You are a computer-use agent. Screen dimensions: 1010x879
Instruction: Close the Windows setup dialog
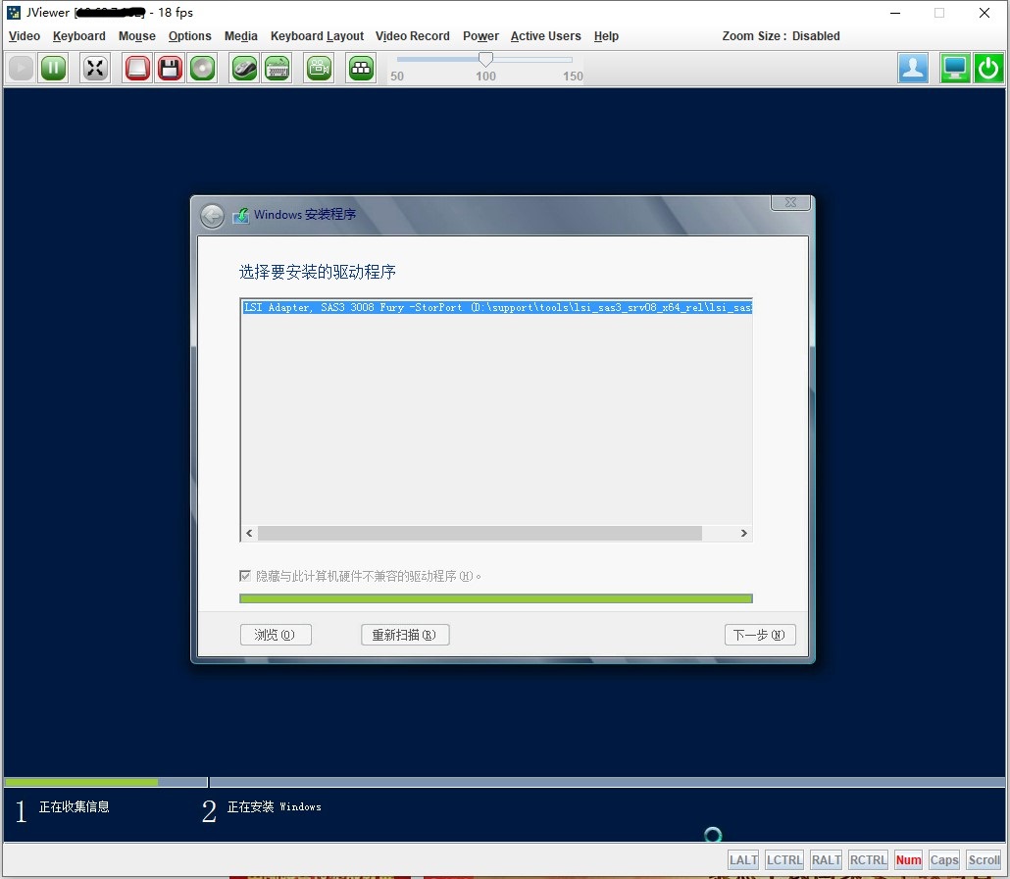(x=790, y=202)
